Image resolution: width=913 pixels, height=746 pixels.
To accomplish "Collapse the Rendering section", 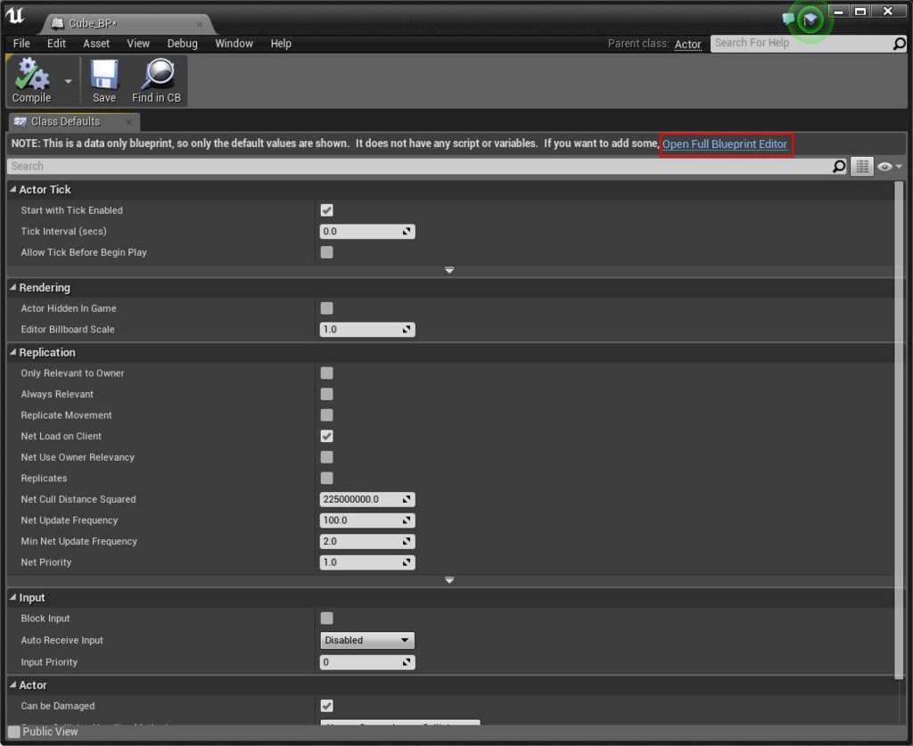I will tap(12, 288).
